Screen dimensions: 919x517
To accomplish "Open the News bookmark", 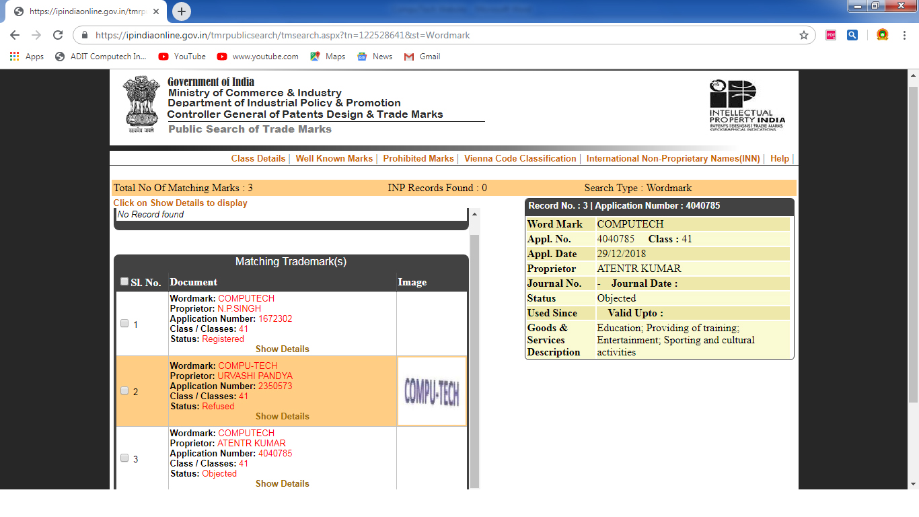I will tap(375, 57).
